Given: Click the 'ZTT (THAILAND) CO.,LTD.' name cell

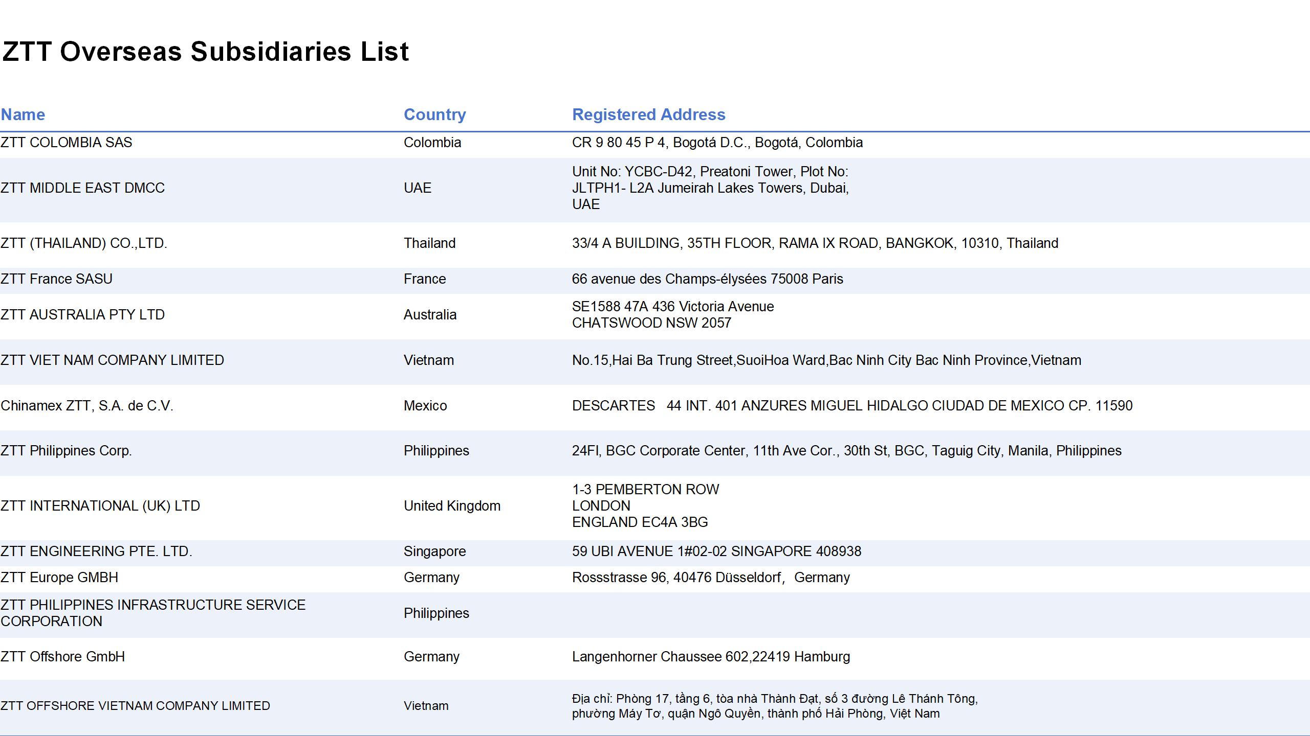Looking at the screenshot, I should pos(84,243).
